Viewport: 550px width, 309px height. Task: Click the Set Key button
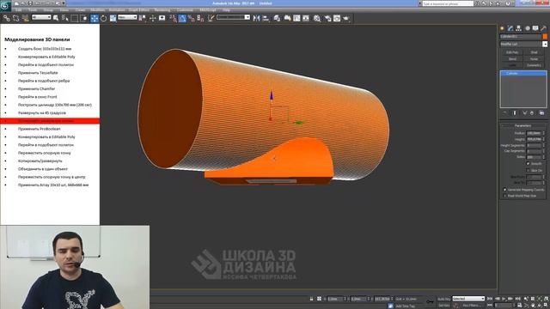pyautogui.click(x=443, y=306)
